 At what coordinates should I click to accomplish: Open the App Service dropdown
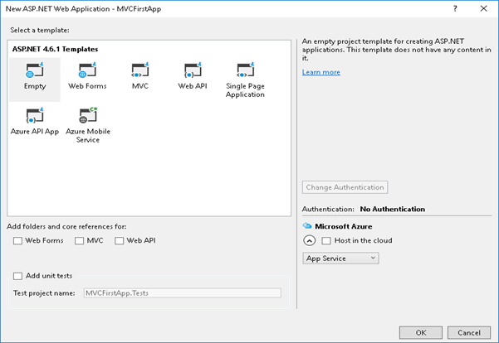[341, 258]
